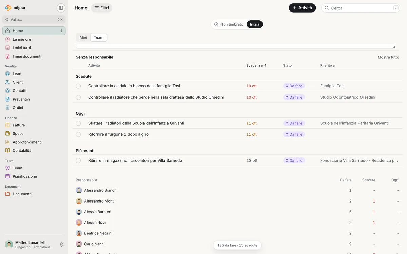Complete 'Rifornire il furgone 1' task circle
This screenshot has width=407, height=254.
click(78, 134)
